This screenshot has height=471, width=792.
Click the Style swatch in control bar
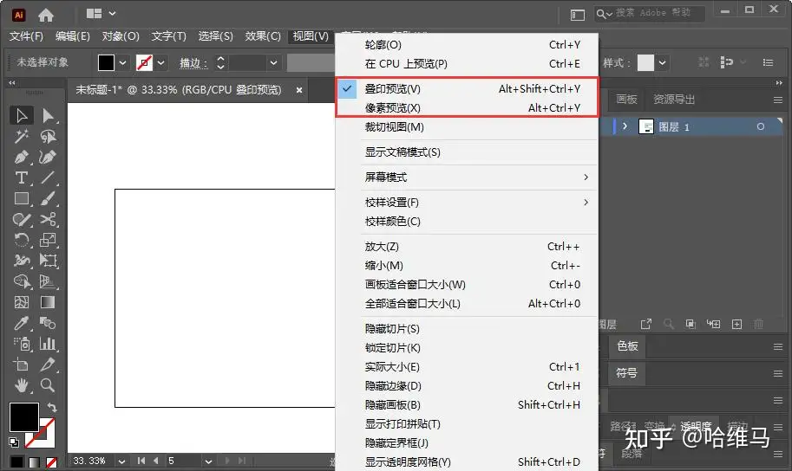tap(645, 63)
